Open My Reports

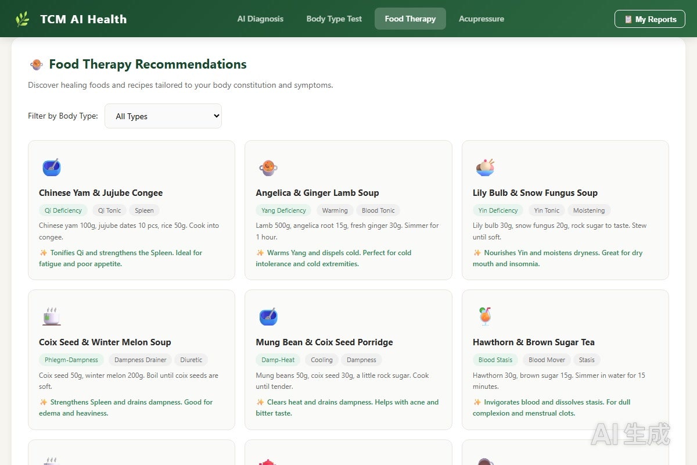[x=650, y=19]
